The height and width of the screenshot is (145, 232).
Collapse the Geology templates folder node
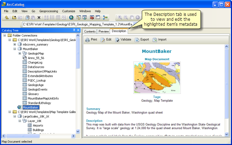click(10, 40)
